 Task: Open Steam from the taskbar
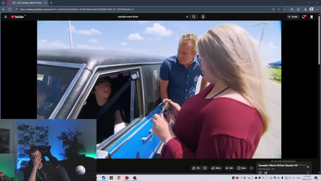(103, 178)
